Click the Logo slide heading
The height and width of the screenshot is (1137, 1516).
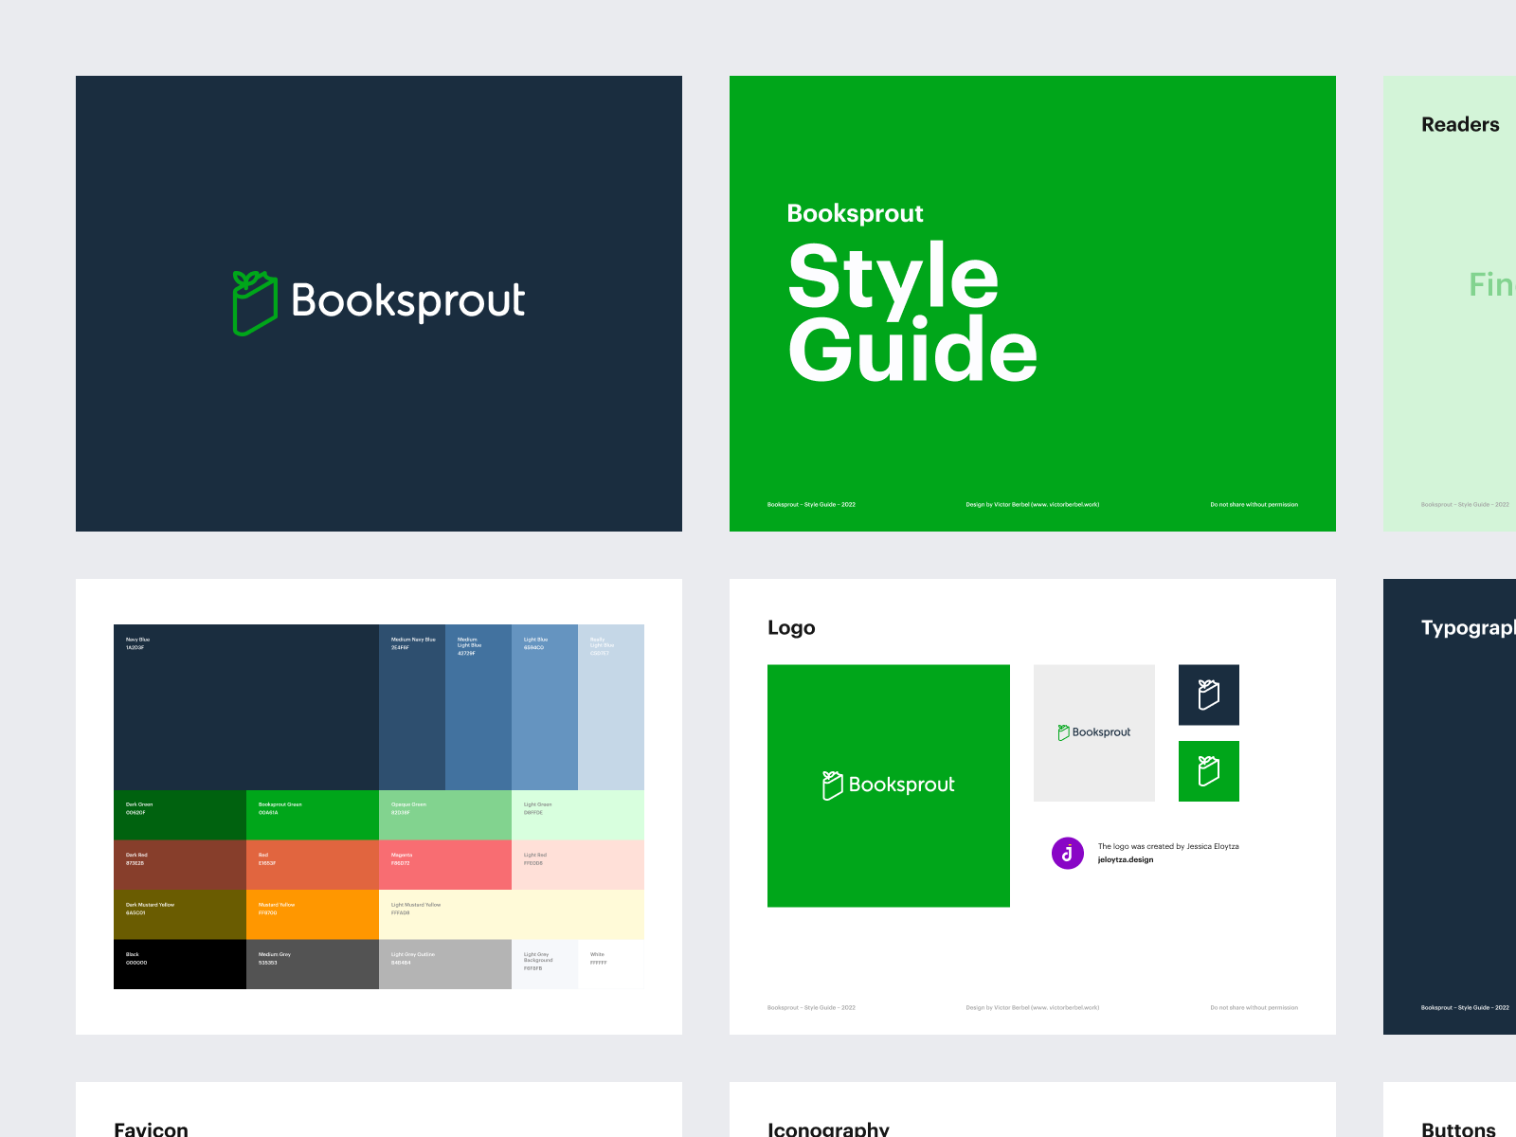click(x=791, y=628)
